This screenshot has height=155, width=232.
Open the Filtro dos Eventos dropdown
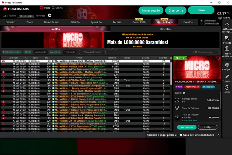[x=92, y=52]
